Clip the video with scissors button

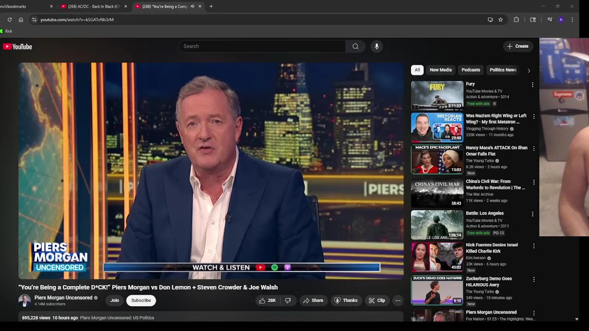click(377, 301)
